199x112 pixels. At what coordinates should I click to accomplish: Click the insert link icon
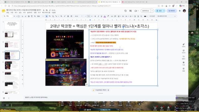coord(112,16)
